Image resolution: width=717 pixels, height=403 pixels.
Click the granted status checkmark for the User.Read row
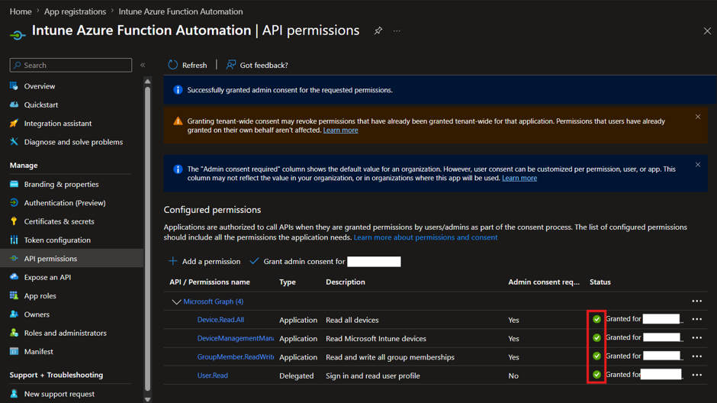[x=596, y=375]
